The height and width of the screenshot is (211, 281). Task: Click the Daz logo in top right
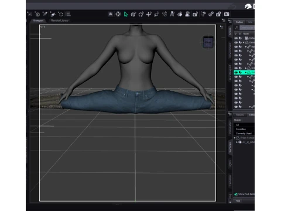[248, 6]
